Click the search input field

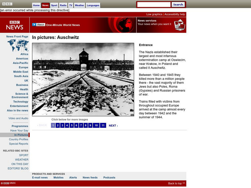tap(154, 5)
